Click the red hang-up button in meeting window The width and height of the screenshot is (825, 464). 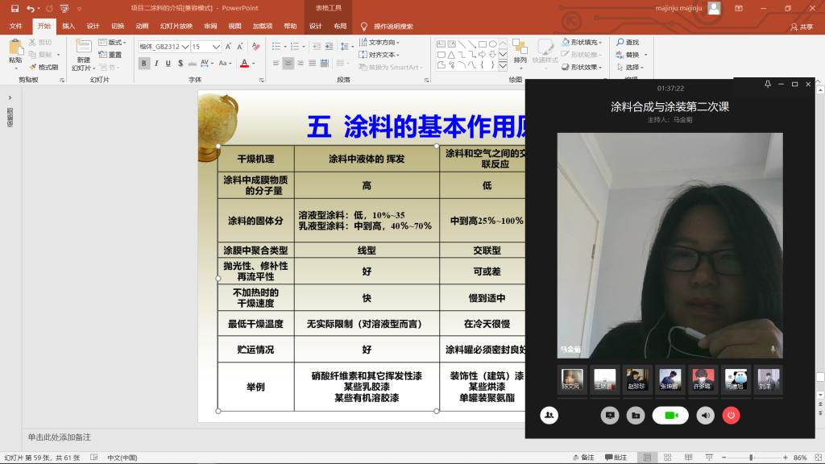(731, 415)
